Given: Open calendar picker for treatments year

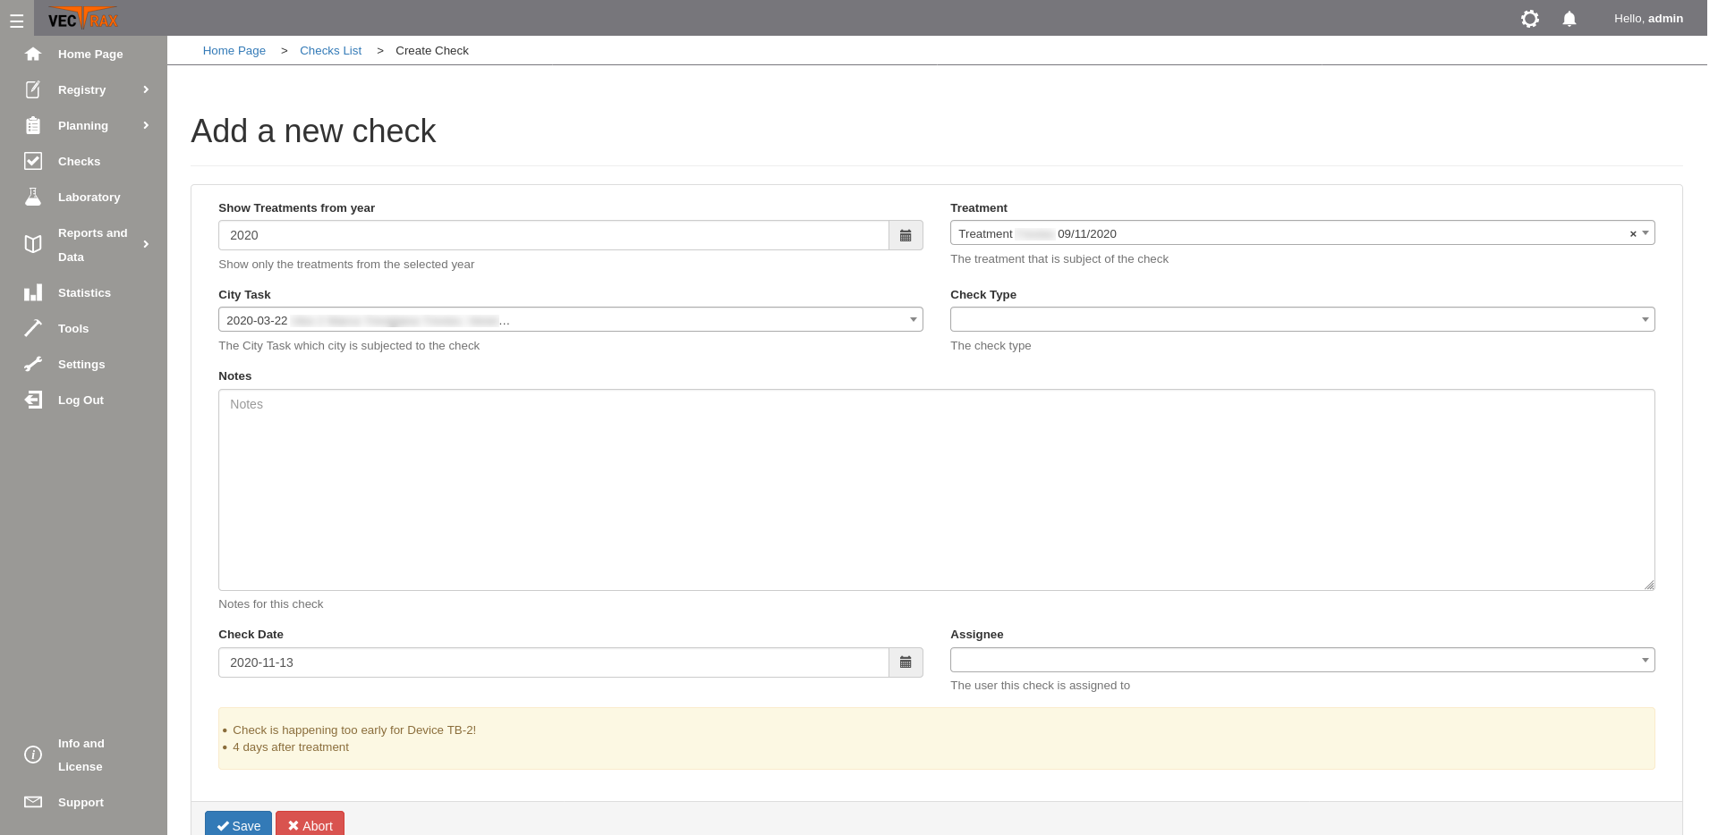Looking at the screenshot, I should pyautogui.click(x=906, y=235).
